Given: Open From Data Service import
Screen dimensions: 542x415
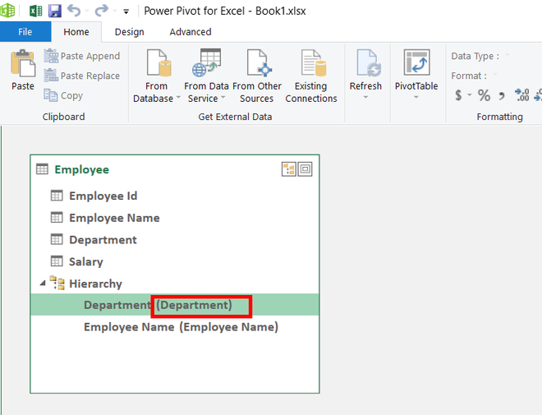Looking at the screenshot, I should click(206, 76).
